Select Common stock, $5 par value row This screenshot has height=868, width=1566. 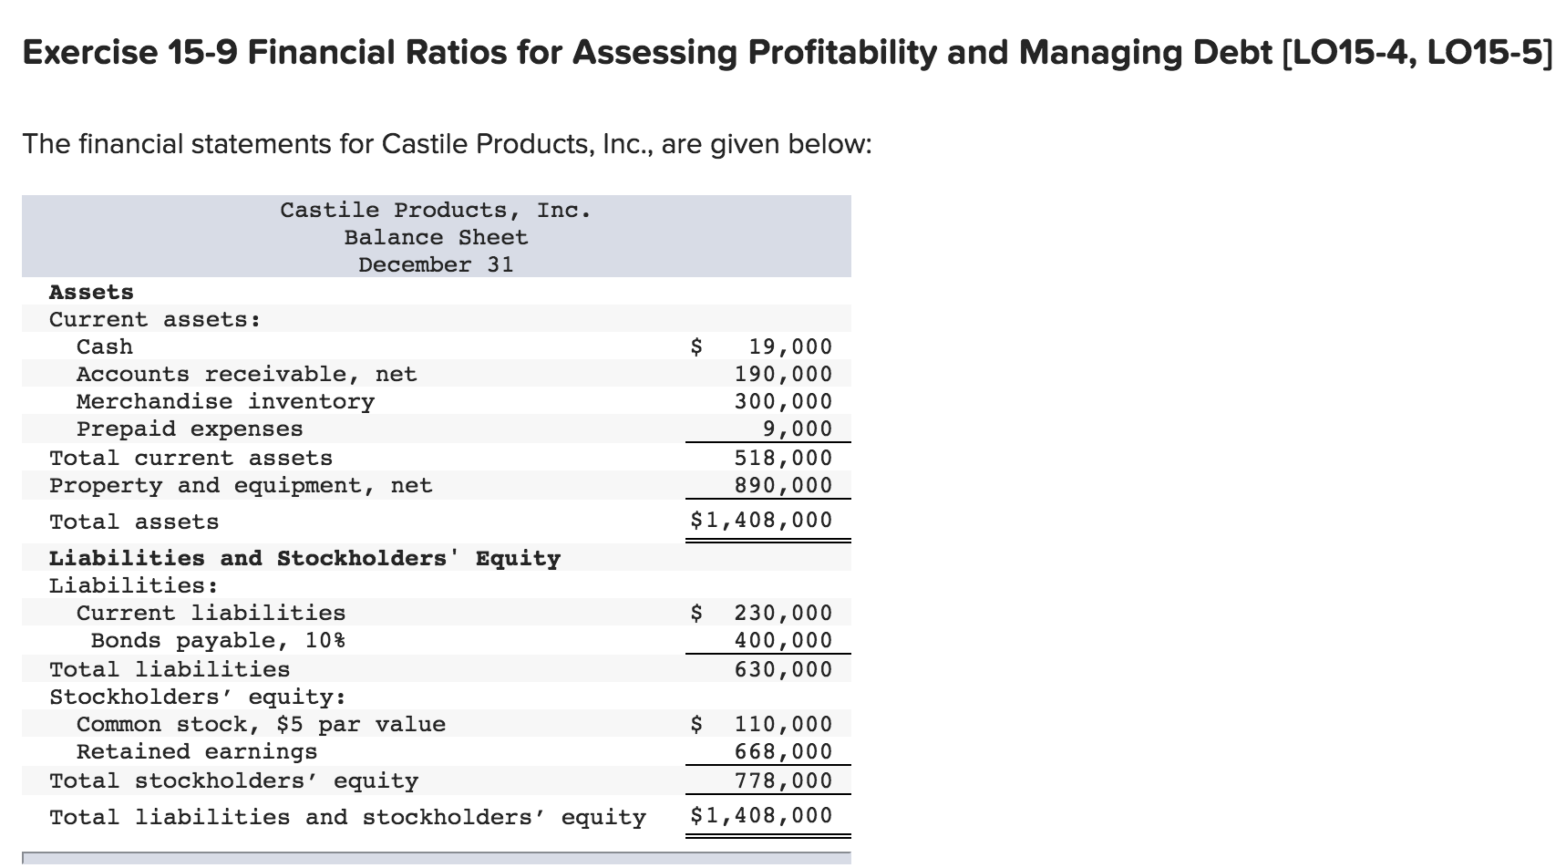(x=263, y=723)
